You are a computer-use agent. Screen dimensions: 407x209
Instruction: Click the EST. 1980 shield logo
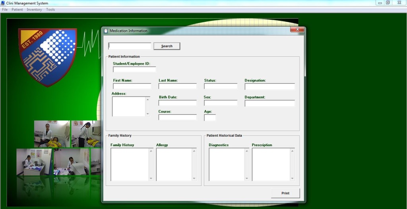point(48,57)
